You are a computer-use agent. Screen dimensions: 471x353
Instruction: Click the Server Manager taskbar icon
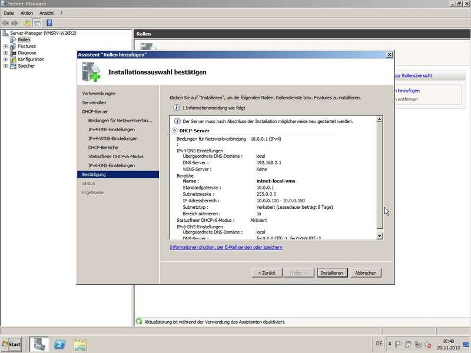(x=39, y=344)
